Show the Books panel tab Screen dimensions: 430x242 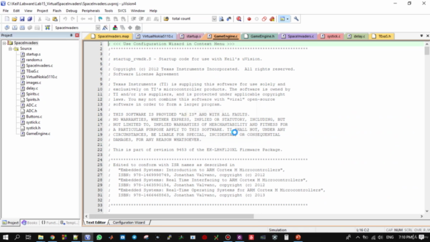[x=30, y=223]
